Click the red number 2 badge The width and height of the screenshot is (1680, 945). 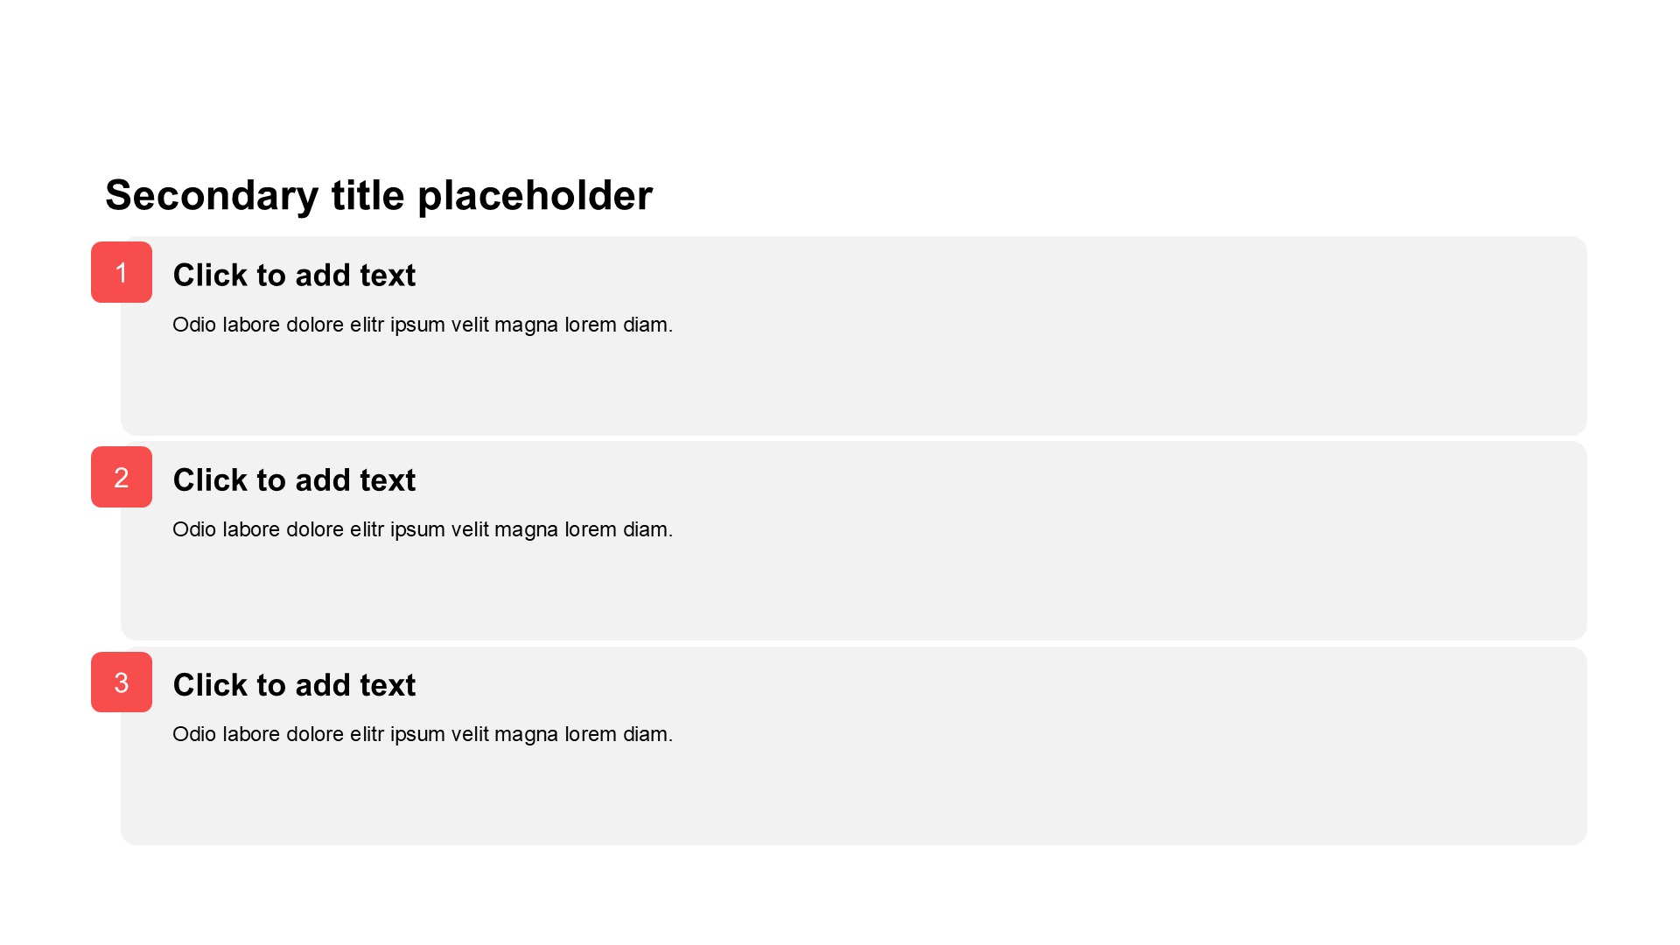(122, 477)
